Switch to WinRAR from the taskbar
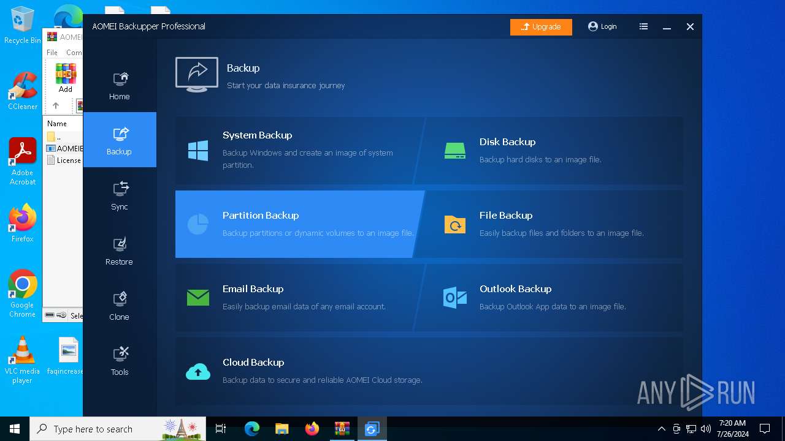785x441 pixels. [342, 429]
